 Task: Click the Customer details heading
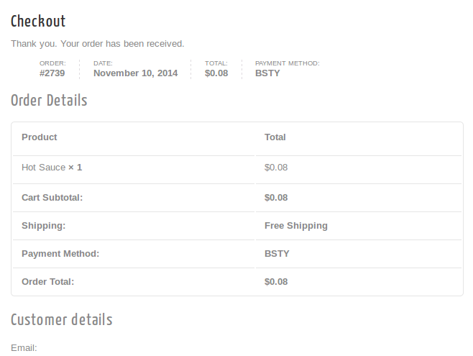(62, 319)
